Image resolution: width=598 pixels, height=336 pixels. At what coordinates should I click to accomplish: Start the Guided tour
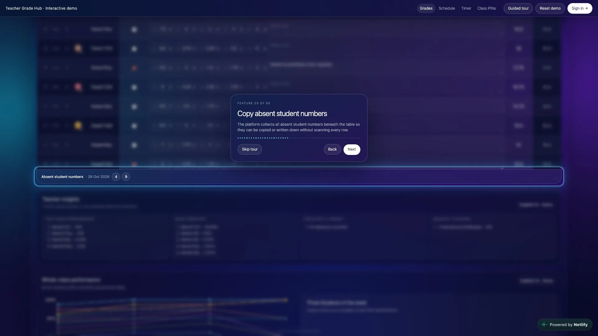tap(518, 8)
